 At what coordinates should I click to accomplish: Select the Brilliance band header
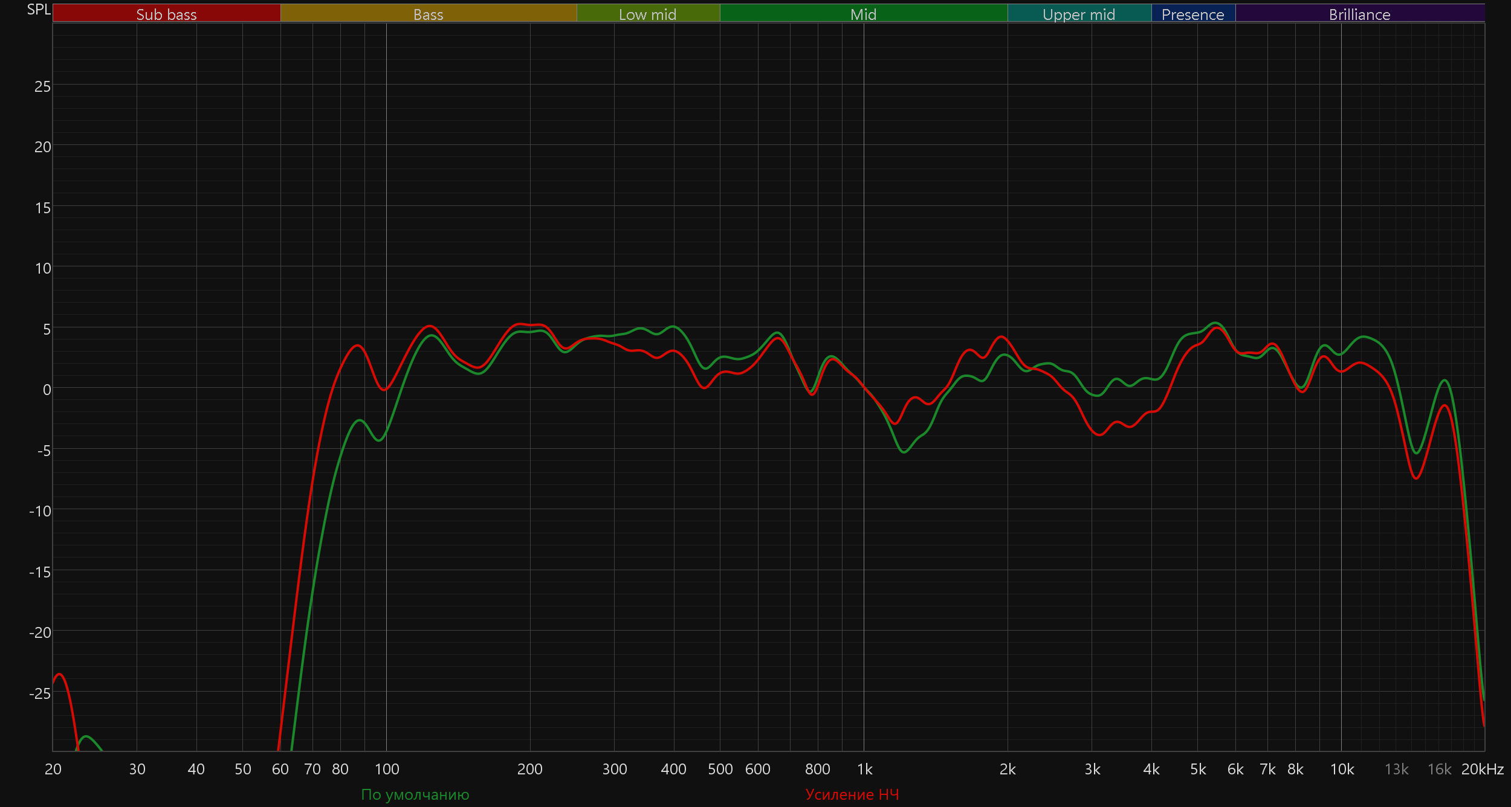click(x=1359, y=14)
